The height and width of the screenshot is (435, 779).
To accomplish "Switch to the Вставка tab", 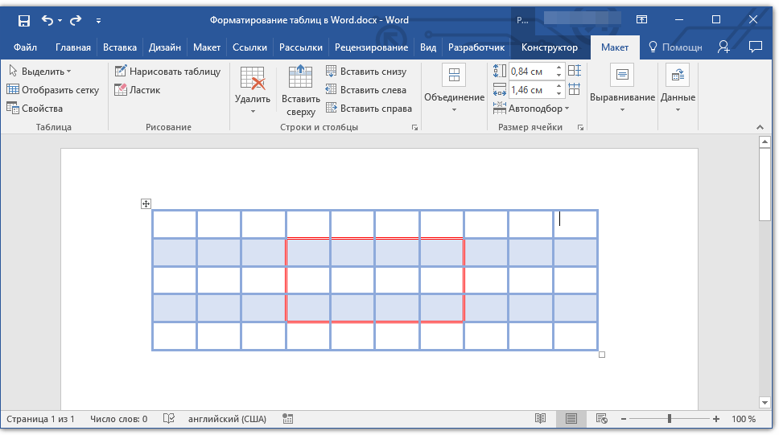I will coord(120,47).
